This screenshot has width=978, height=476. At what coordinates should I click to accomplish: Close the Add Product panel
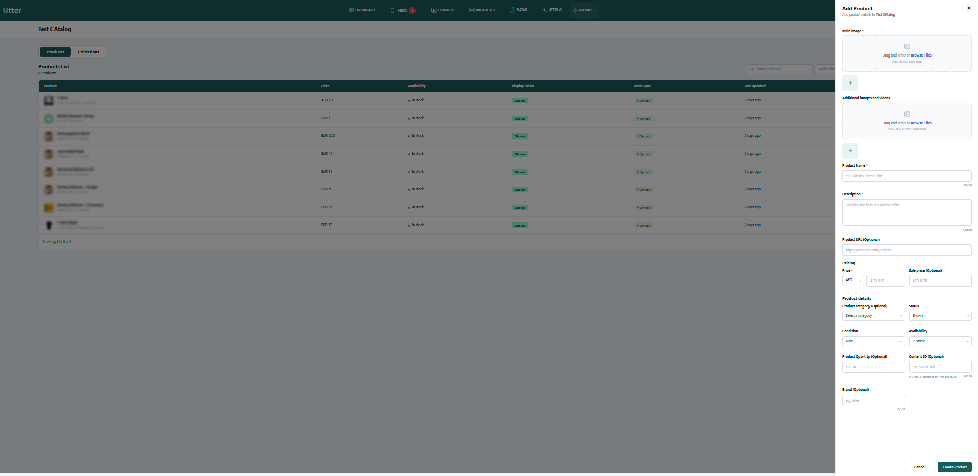969,8
